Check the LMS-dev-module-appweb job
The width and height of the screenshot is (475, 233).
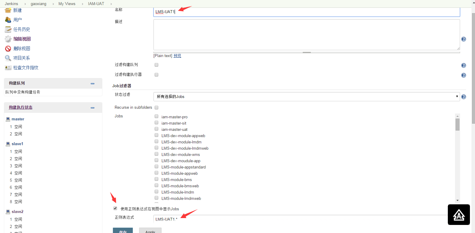click(x=156, y=135)
